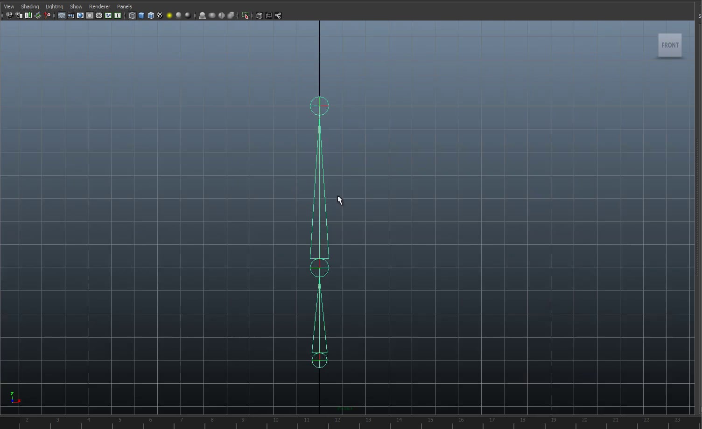Toggle the Gate Mask icon

[x=90, y=15]
